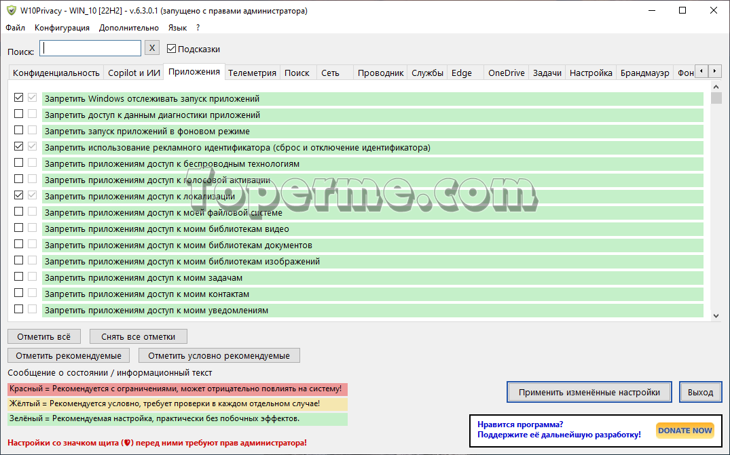Switch to the Copilot и ИИ tab

(134, 73)
